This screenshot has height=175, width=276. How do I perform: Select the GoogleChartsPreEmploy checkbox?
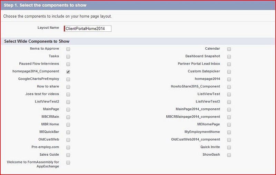68,79
